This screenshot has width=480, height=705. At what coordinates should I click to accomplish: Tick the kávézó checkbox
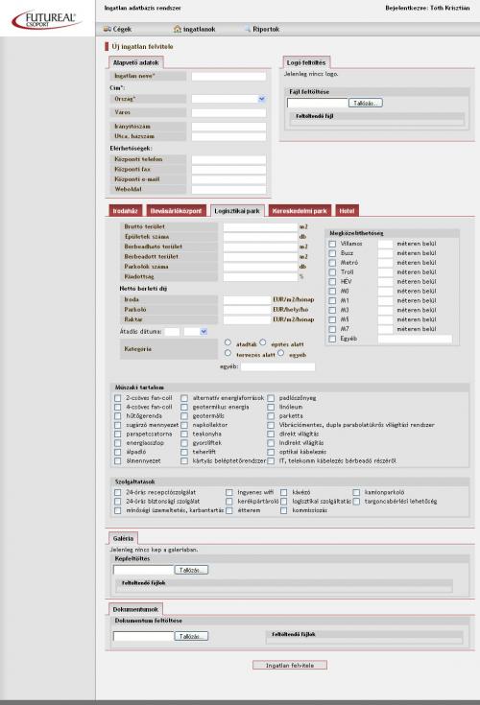point(284,493)
